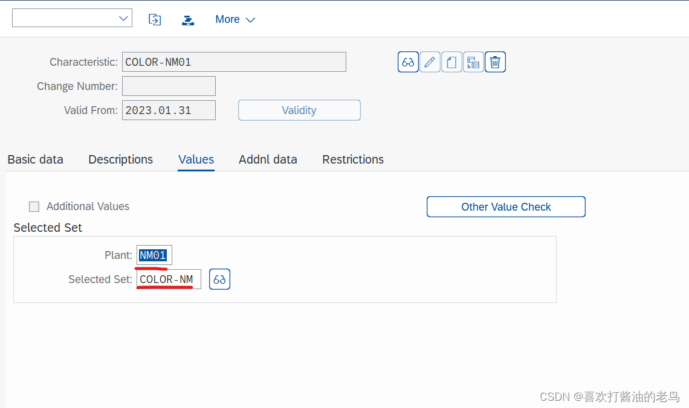
Task: Click the Valid From date field
Action: coord(169,110)
